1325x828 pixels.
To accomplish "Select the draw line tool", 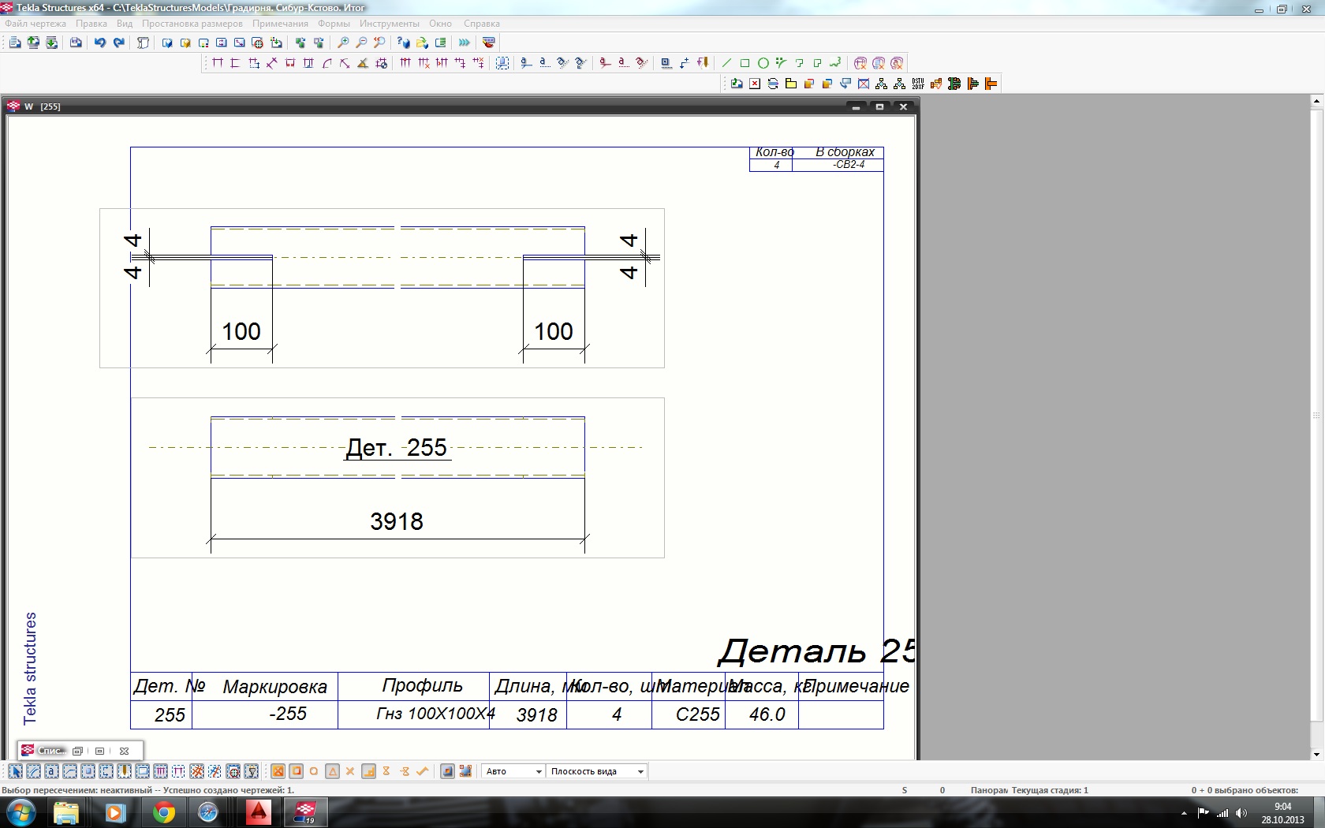I will [726, 63].
